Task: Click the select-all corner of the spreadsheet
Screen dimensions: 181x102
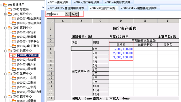Action: [x=51, y=21]
